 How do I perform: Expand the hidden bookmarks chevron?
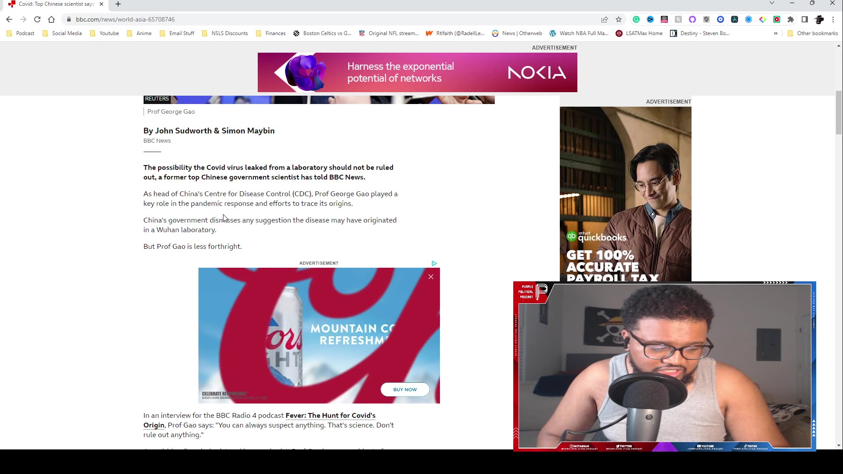coord(776,33)
